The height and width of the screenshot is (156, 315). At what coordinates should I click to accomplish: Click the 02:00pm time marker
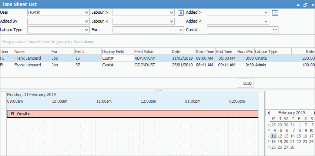point(237,101)
